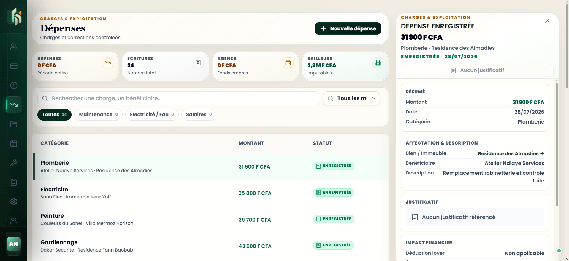Click the app logo in the sidebar
The image size is (569, 261).
(14, 17)
